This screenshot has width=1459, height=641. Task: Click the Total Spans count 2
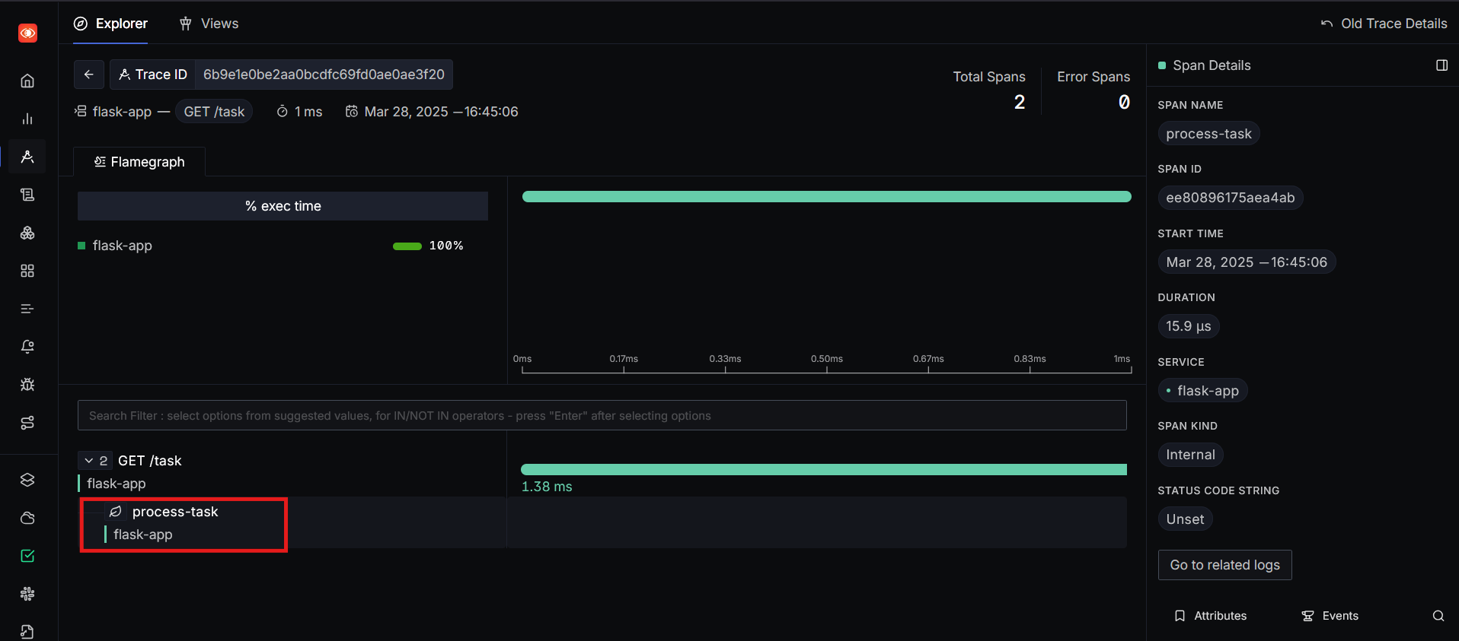1019,102
